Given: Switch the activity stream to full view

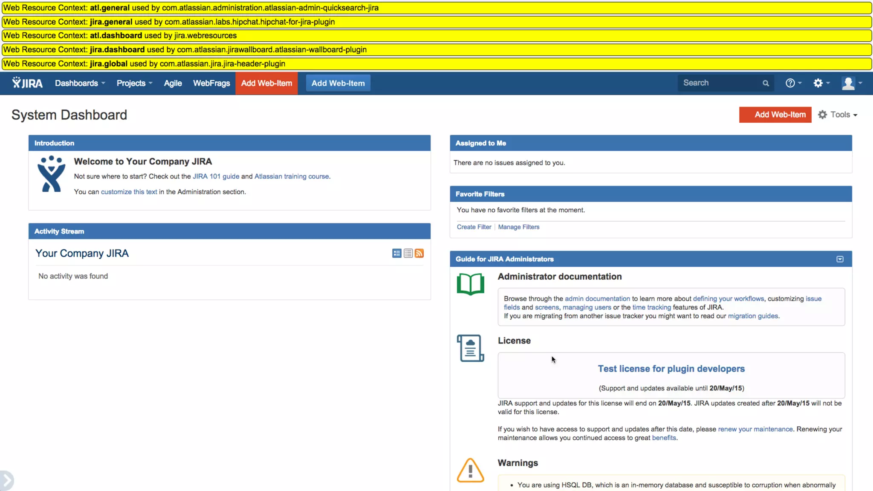Looking at the screenshot, I should 397,254.
